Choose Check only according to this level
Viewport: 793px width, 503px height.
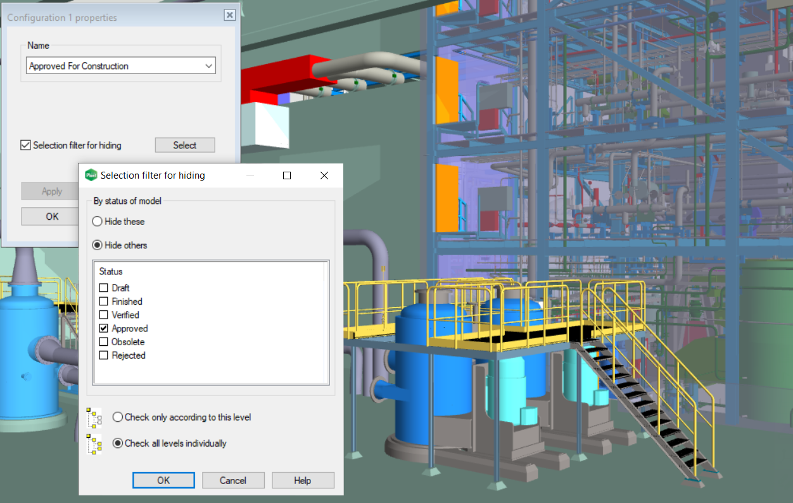coord(117,417)
